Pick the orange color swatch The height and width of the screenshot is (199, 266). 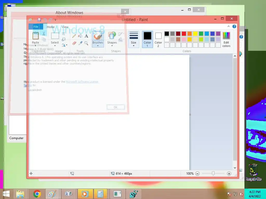click(190, 34)
